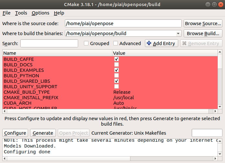Click the empty field beside Current Generator

click(x=207, y=133)
